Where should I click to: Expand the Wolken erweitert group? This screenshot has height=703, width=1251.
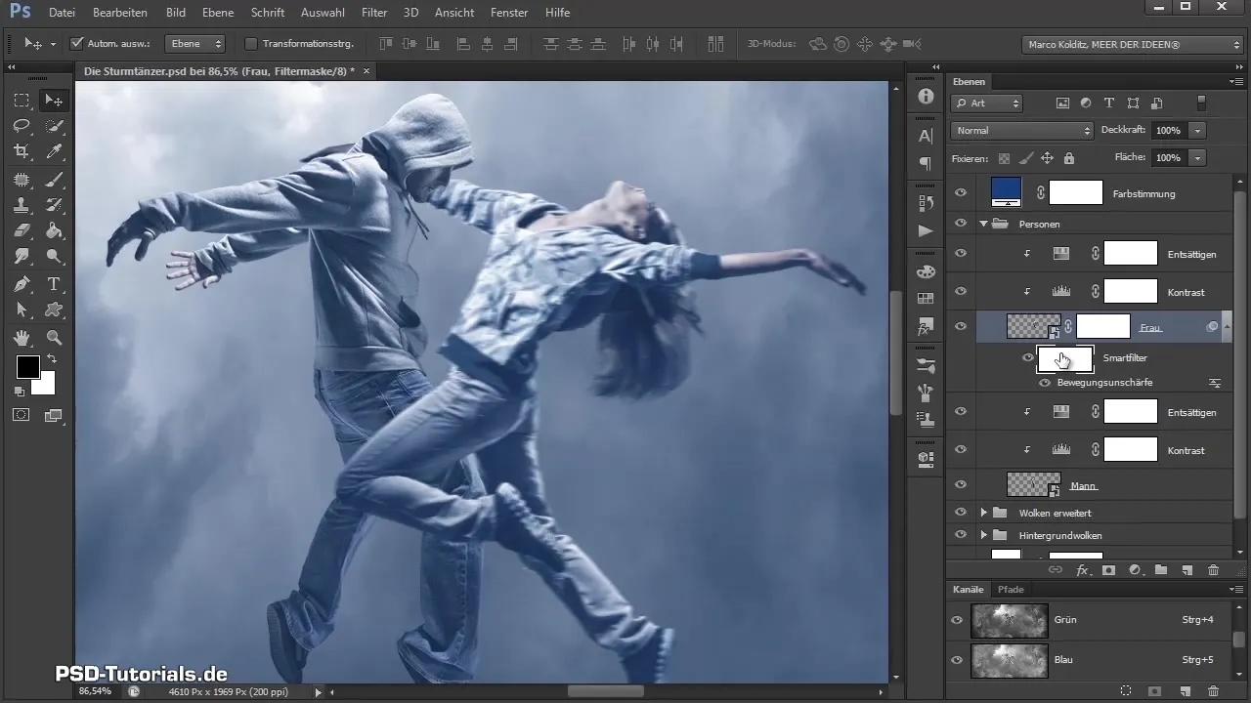point(983,512)
